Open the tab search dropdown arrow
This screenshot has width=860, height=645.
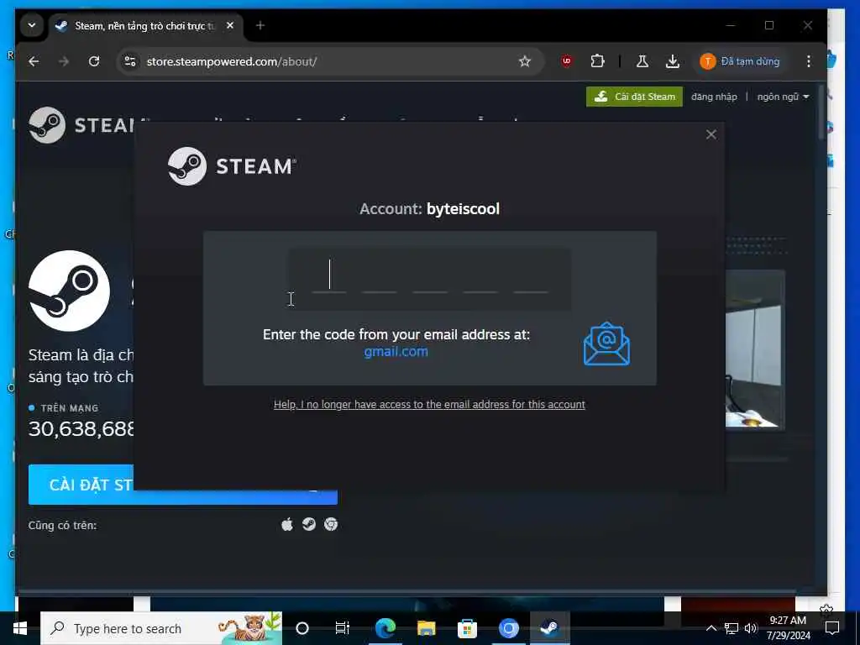point(32,25)
